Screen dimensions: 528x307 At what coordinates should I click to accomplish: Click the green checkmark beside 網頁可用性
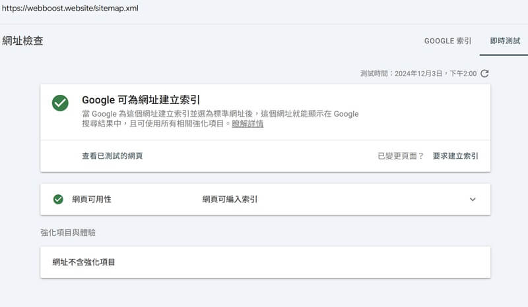tap(58, 200)
